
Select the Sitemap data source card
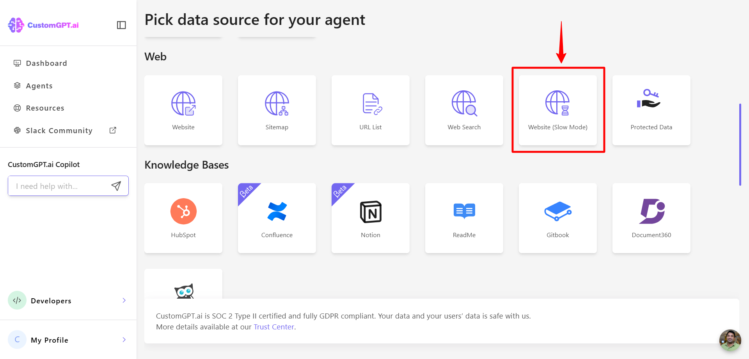(x=277, y=110)
